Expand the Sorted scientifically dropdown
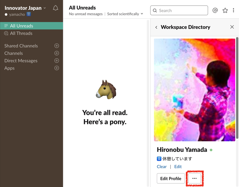This screenshot has width=239, height=187. [x=125, y=14]
